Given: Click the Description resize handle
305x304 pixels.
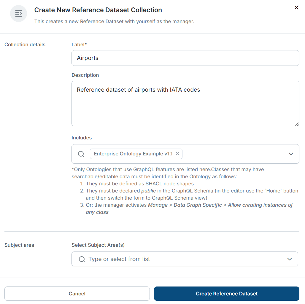Looking at the screenshot, I should (x=297, y=125).
